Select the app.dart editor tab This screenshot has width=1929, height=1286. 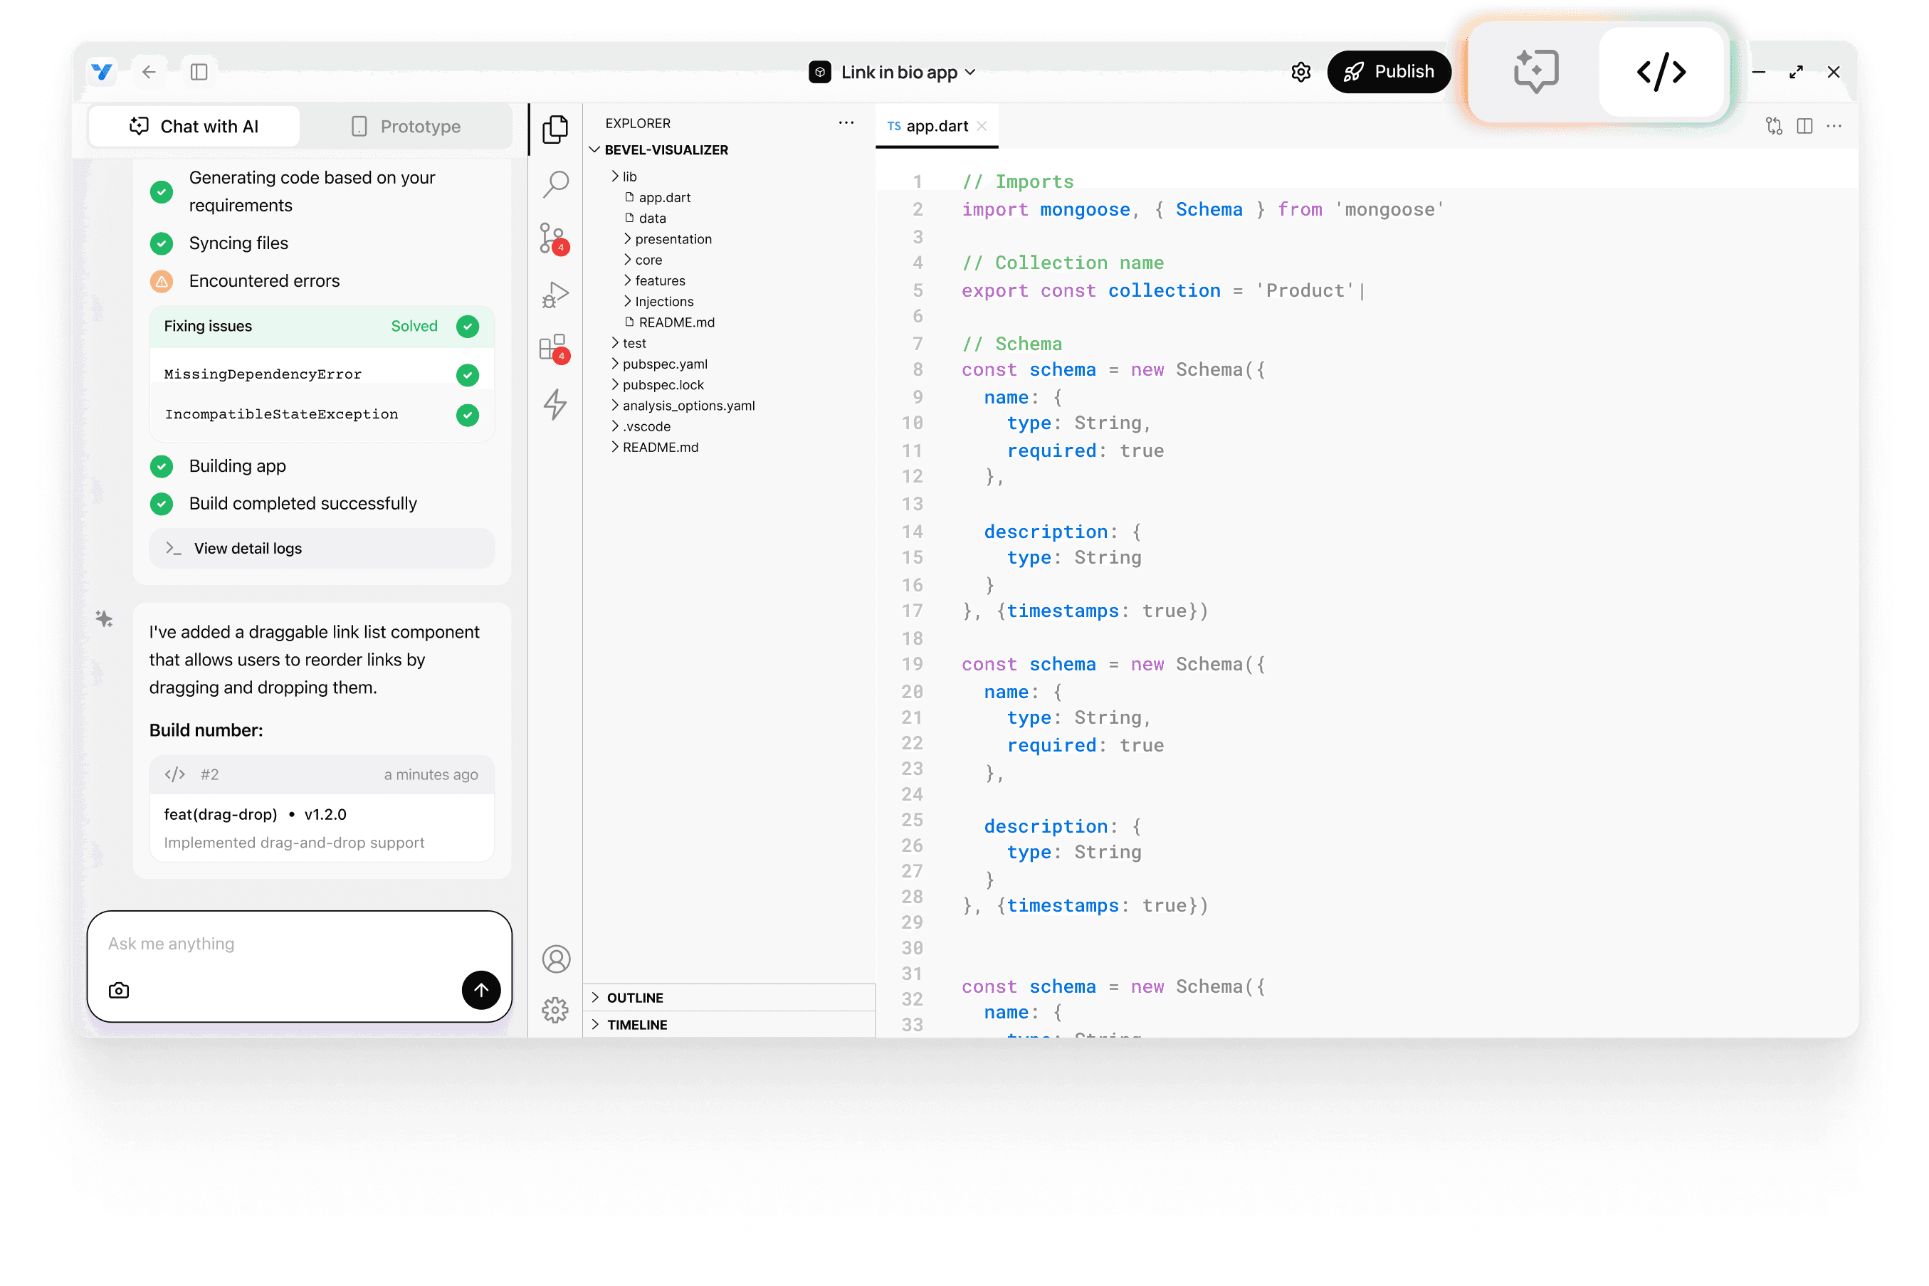936,126
